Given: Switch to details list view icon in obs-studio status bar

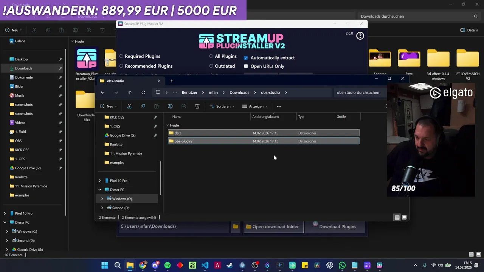Looking at the screenshot, I should pyautogui.click(x=397, y=218).
